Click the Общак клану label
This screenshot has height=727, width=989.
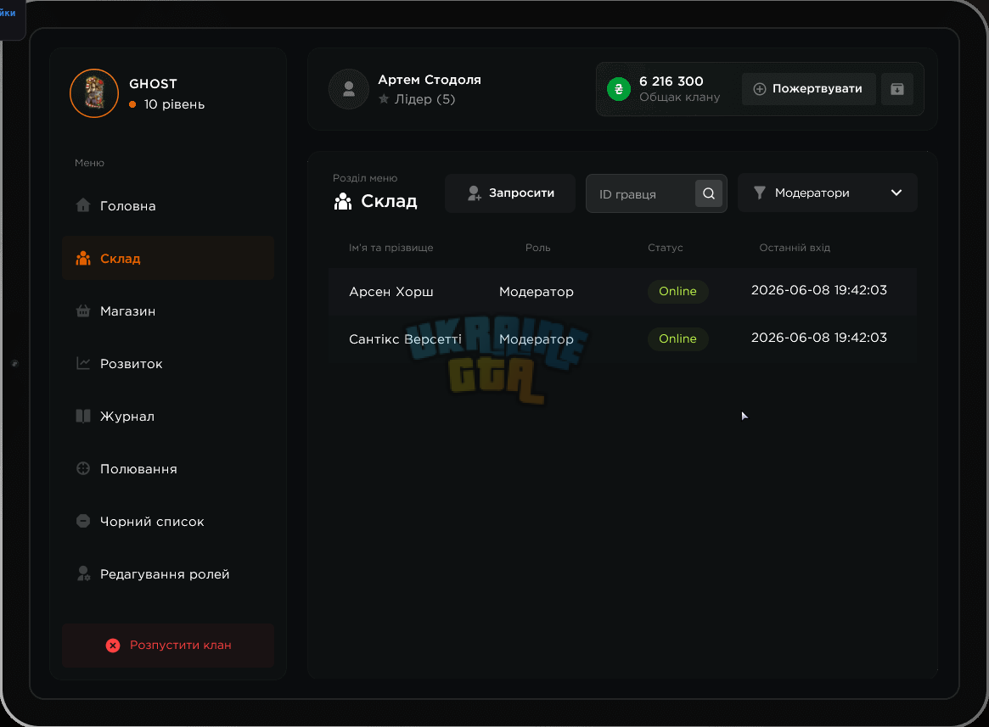[x=679, y=97]
